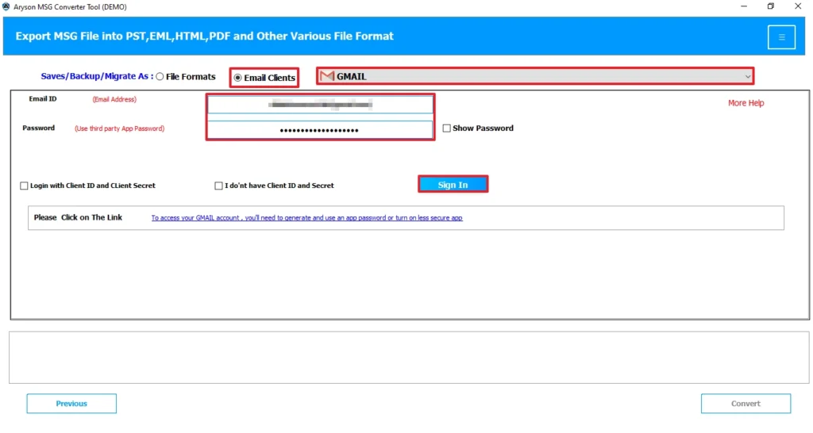Open the GMAIL app password instructions link
This screenshot has width=813, height=433.
click(x=307, y=218)
